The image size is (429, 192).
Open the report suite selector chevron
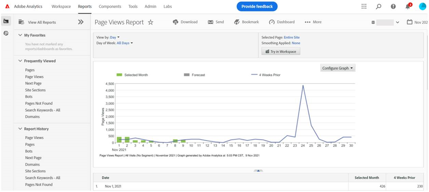click(397, 22)
